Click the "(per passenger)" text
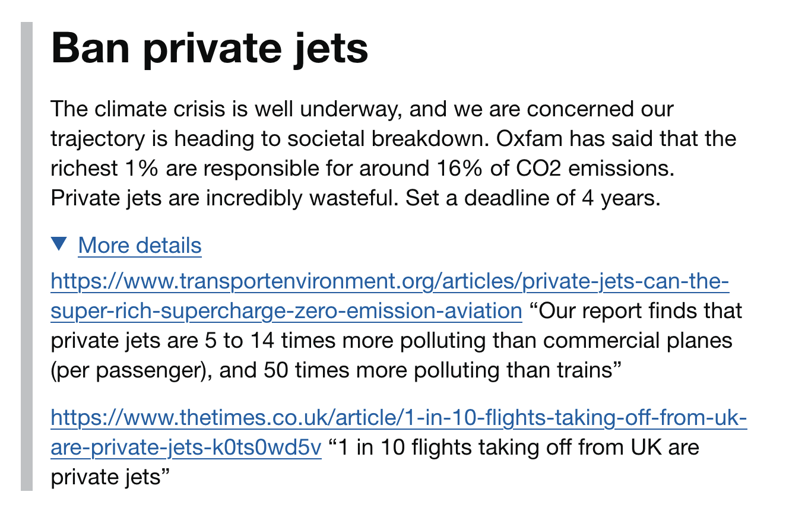Screen dimensions: 786x514 click(x=129, y=370)
